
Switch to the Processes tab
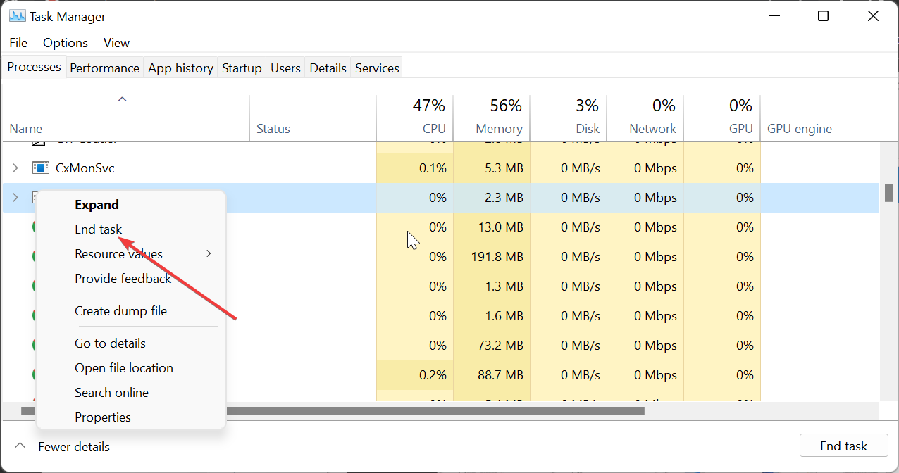[x=34, y=67]
